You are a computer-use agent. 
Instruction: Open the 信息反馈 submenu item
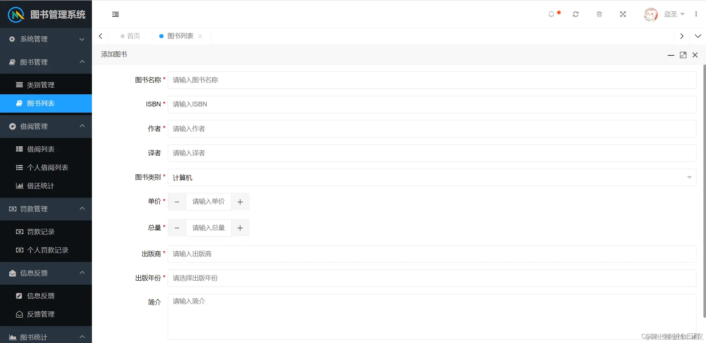[46, 296]
